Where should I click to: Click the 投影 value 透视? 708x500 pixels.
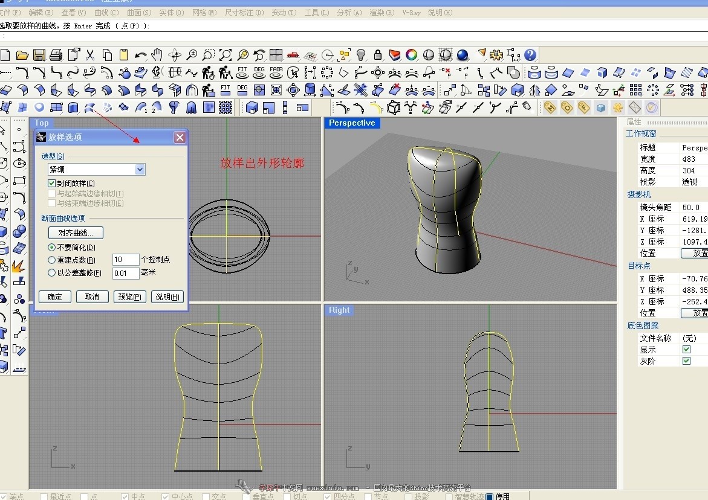coord(689,182)
